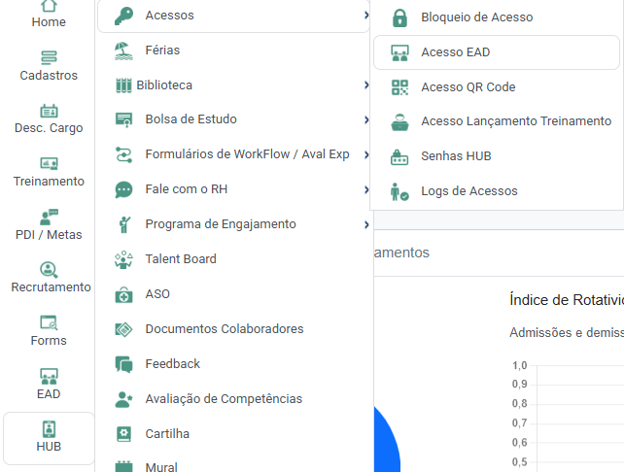Open Recrutamento from the sidebar
This screenshot has width=624, height=472.
click(x=49, y=269)
